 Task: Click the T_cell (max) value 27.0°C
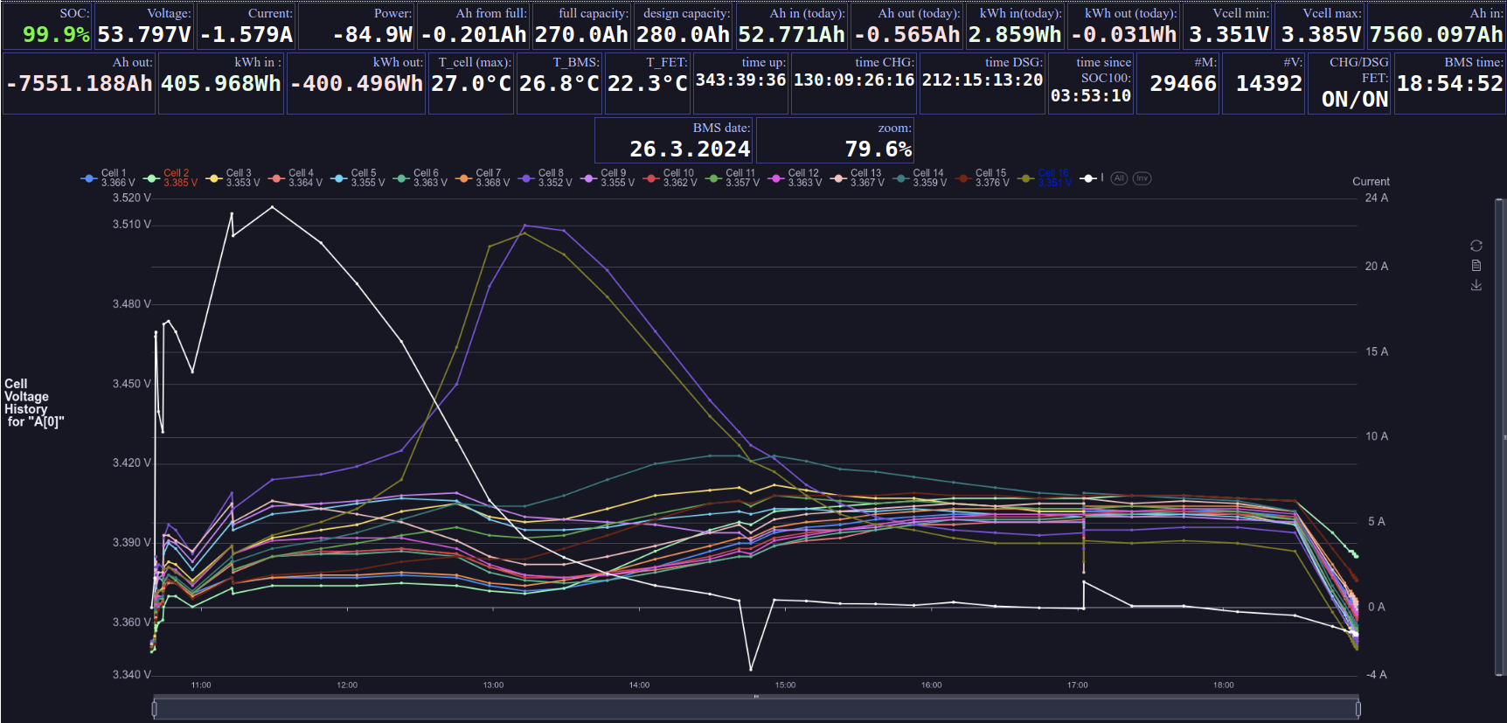(x=471, y=83)
